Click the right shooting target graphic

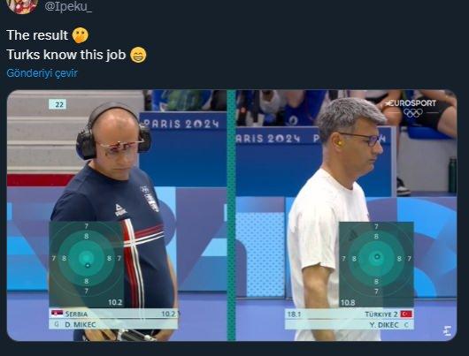point(376,264)
